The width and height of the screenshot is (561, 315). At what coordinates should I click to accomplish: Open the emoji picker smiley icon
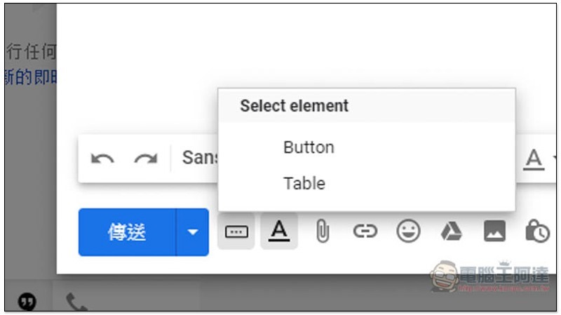point(408,231)
